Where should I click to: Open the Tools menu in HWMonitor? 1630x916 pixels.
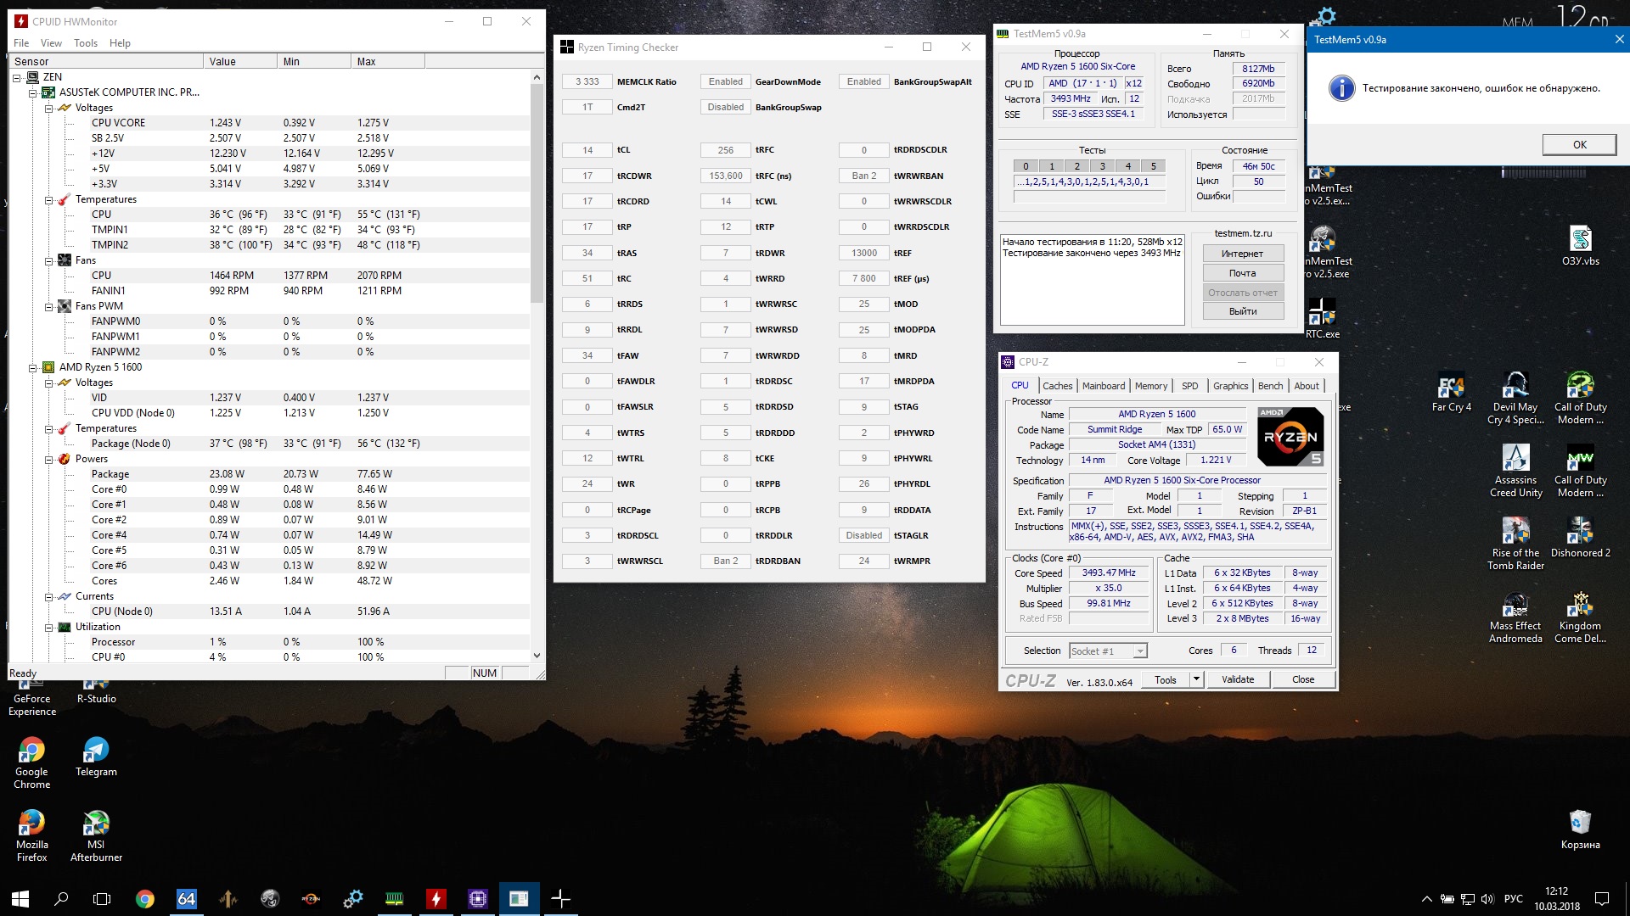tap(85, 43)
